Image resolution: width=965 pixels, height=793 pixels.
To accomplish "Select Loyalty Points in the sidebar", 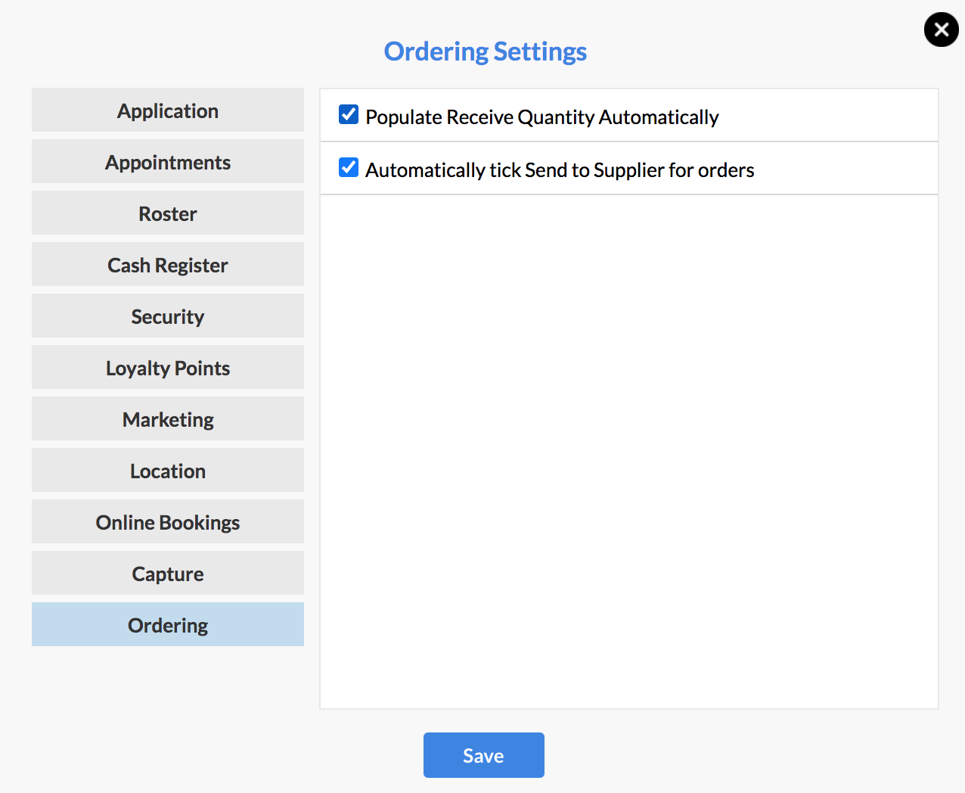I will click(168, 367).
